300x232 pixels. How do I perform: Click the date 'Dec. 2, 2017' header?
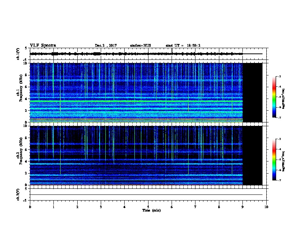coord(106,45)
